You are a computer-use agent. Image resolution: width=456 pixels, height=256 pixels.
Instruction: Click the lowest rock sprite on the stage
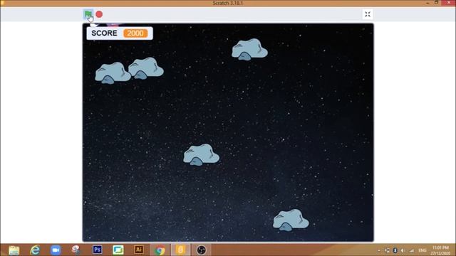(x=291, y=220)
